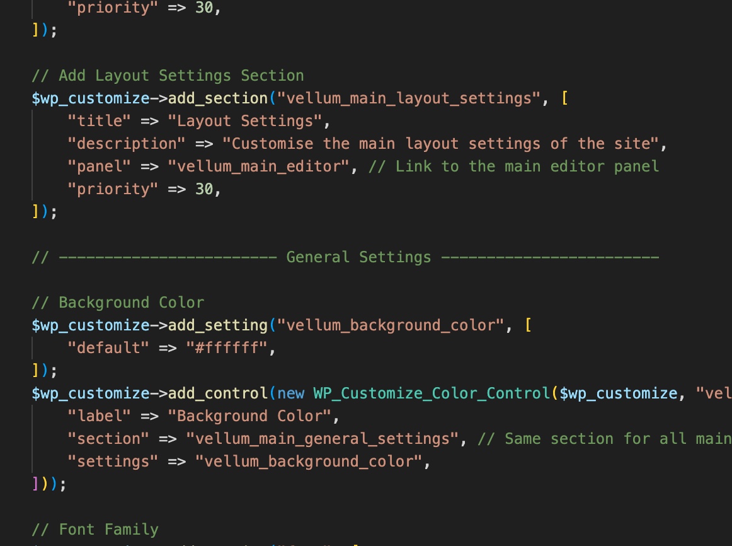
Task: Place cursor on the add_section method call
Action: tap(217, 98)
